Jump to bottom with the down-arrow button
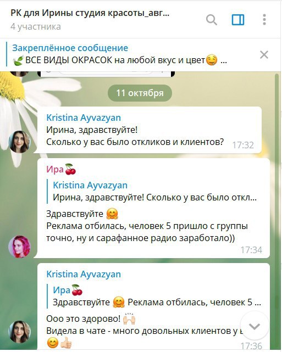The width and height of the screenshot is (282, 352). [255, 326]
